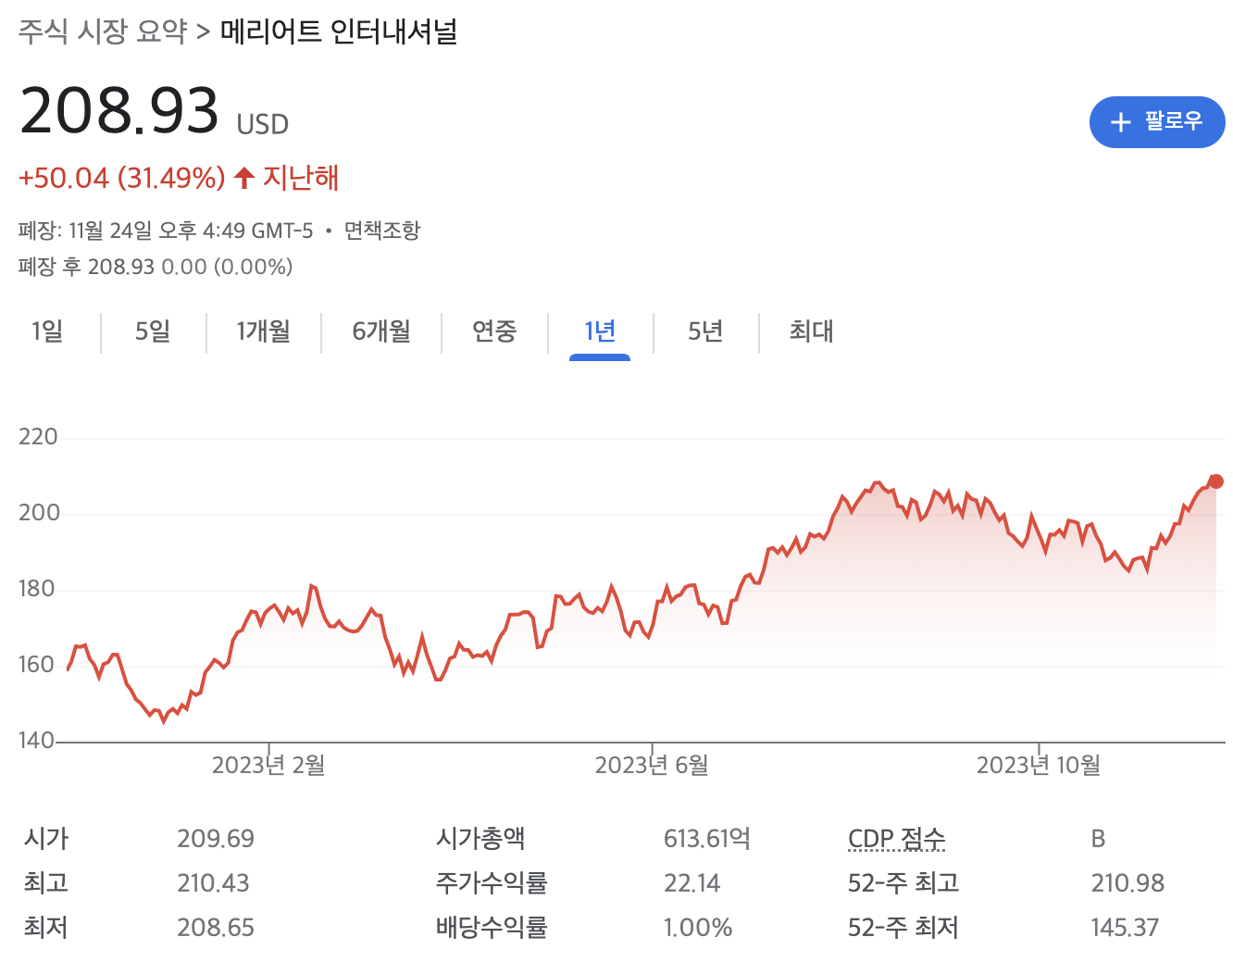Click the 주가수익률 label
The width and height of the screenshot is (1233, 962).
[492, 883]
